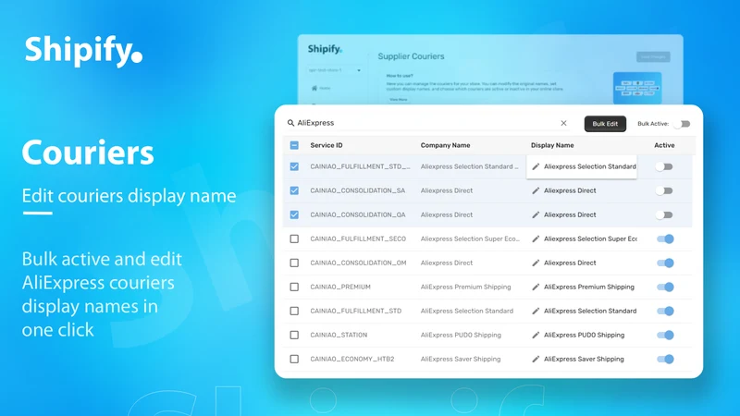Clear the AliExpress search with the X icon
Screen dimensions: 740x416
pos(563,123)
